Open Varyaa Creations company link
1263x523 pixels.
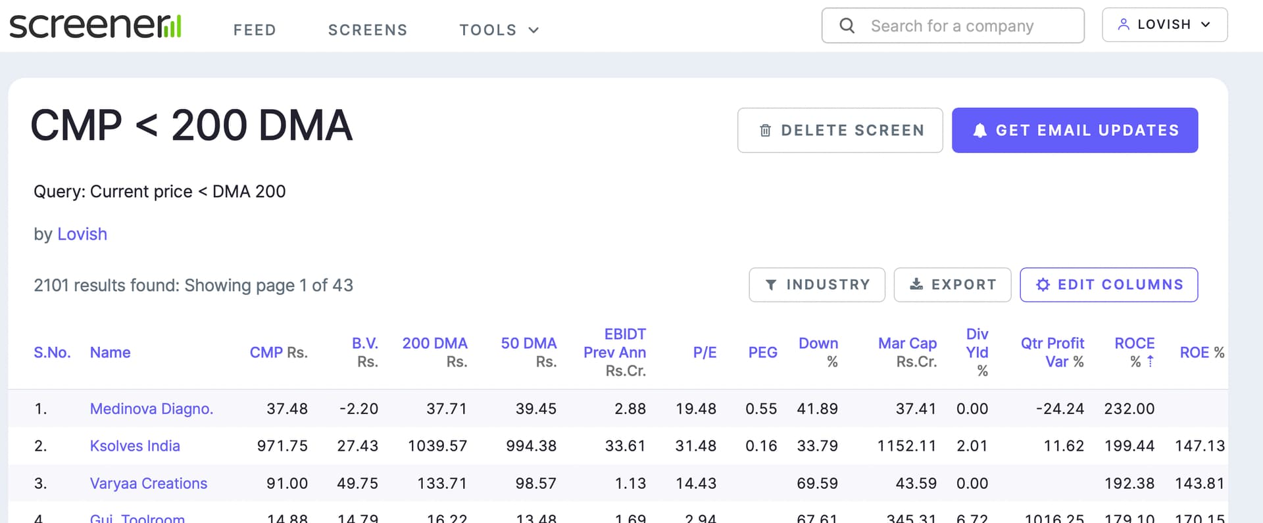149,484
